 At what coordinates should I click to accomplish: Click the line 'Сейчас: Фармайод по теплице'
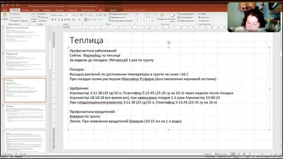[95, 55]
